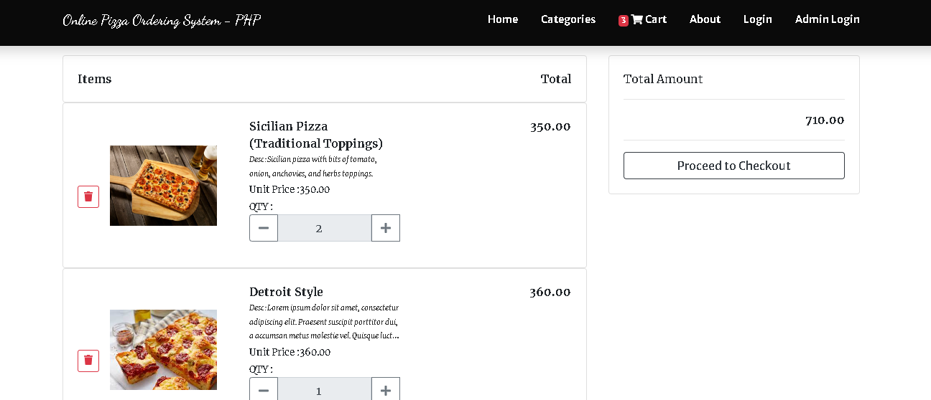
Task: Delete Sicilian Pizza using trash icon
Action: point(88,196)
